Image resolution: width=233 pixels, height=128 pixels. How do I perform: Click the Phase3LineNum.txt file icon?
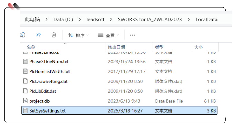pos(25,61)
